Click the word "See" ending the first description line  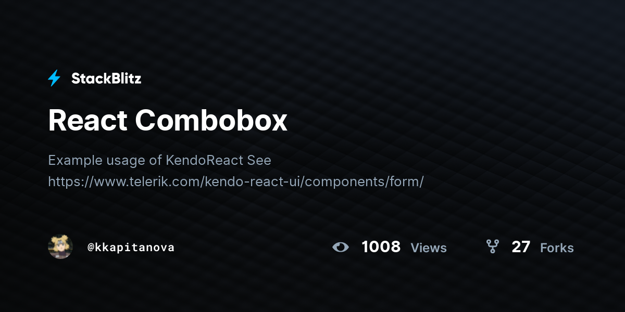[259, 160]
